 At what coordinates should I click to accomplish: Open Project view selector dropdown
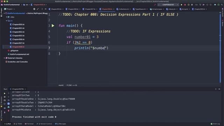9,9
